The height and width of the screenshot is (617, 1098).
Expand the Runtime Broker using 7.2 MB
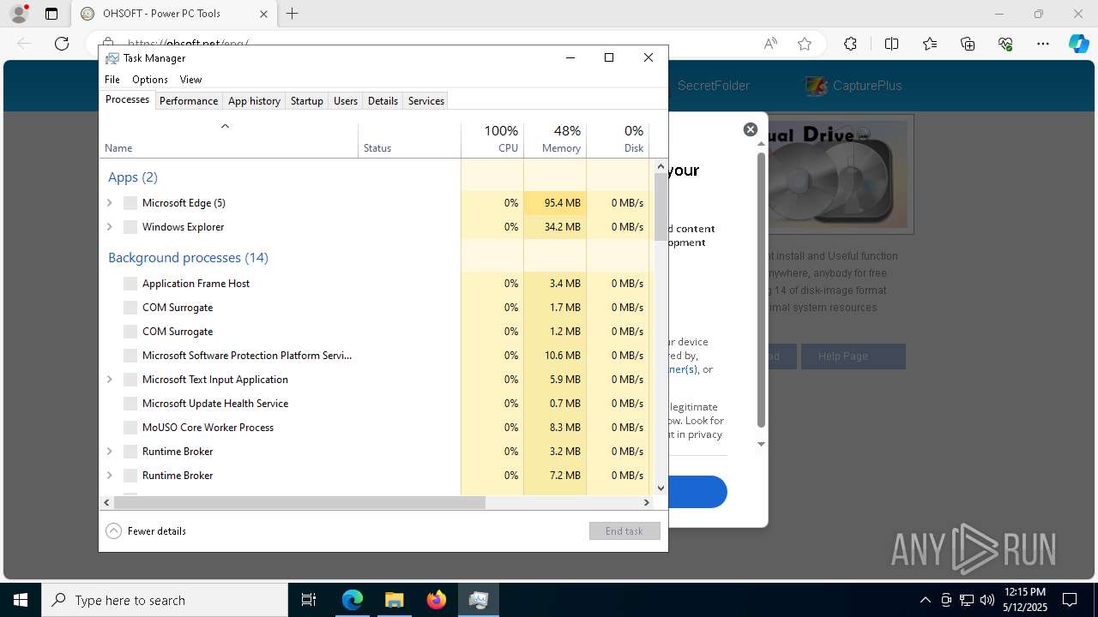point(109,476)
